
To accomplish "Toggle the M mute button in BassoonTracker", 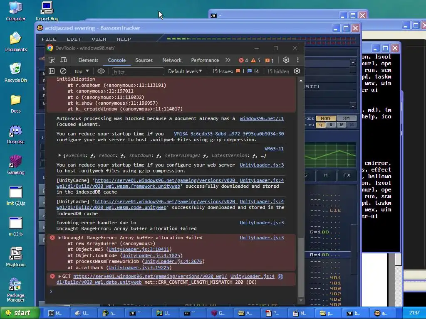I will [326, 175].
